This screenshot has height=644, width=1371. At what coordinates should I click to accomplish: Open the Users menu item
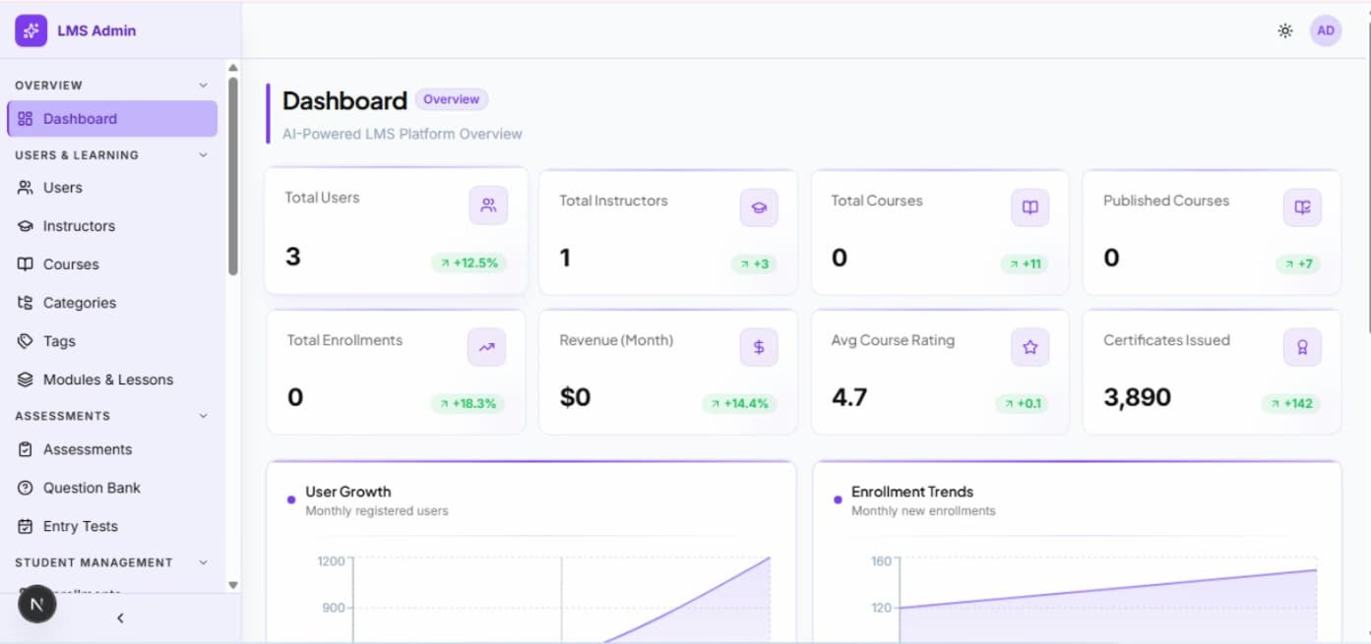tap(112, 188)
